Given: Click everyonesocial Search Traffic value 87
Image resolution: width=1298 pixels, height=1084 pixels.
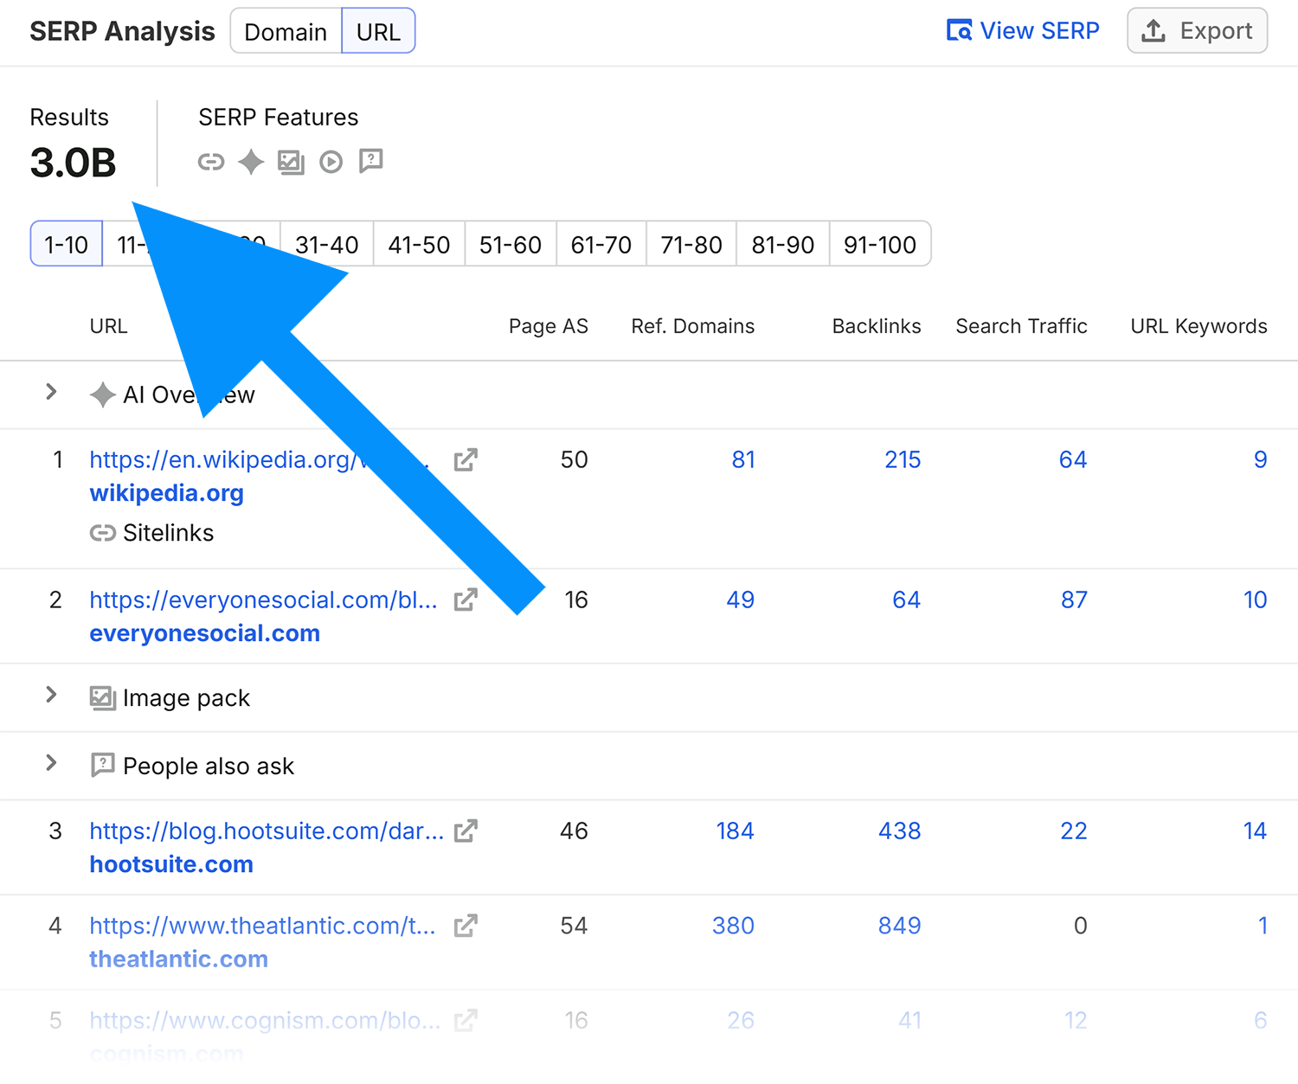Looking at the screenshot, I should 1074,600.
